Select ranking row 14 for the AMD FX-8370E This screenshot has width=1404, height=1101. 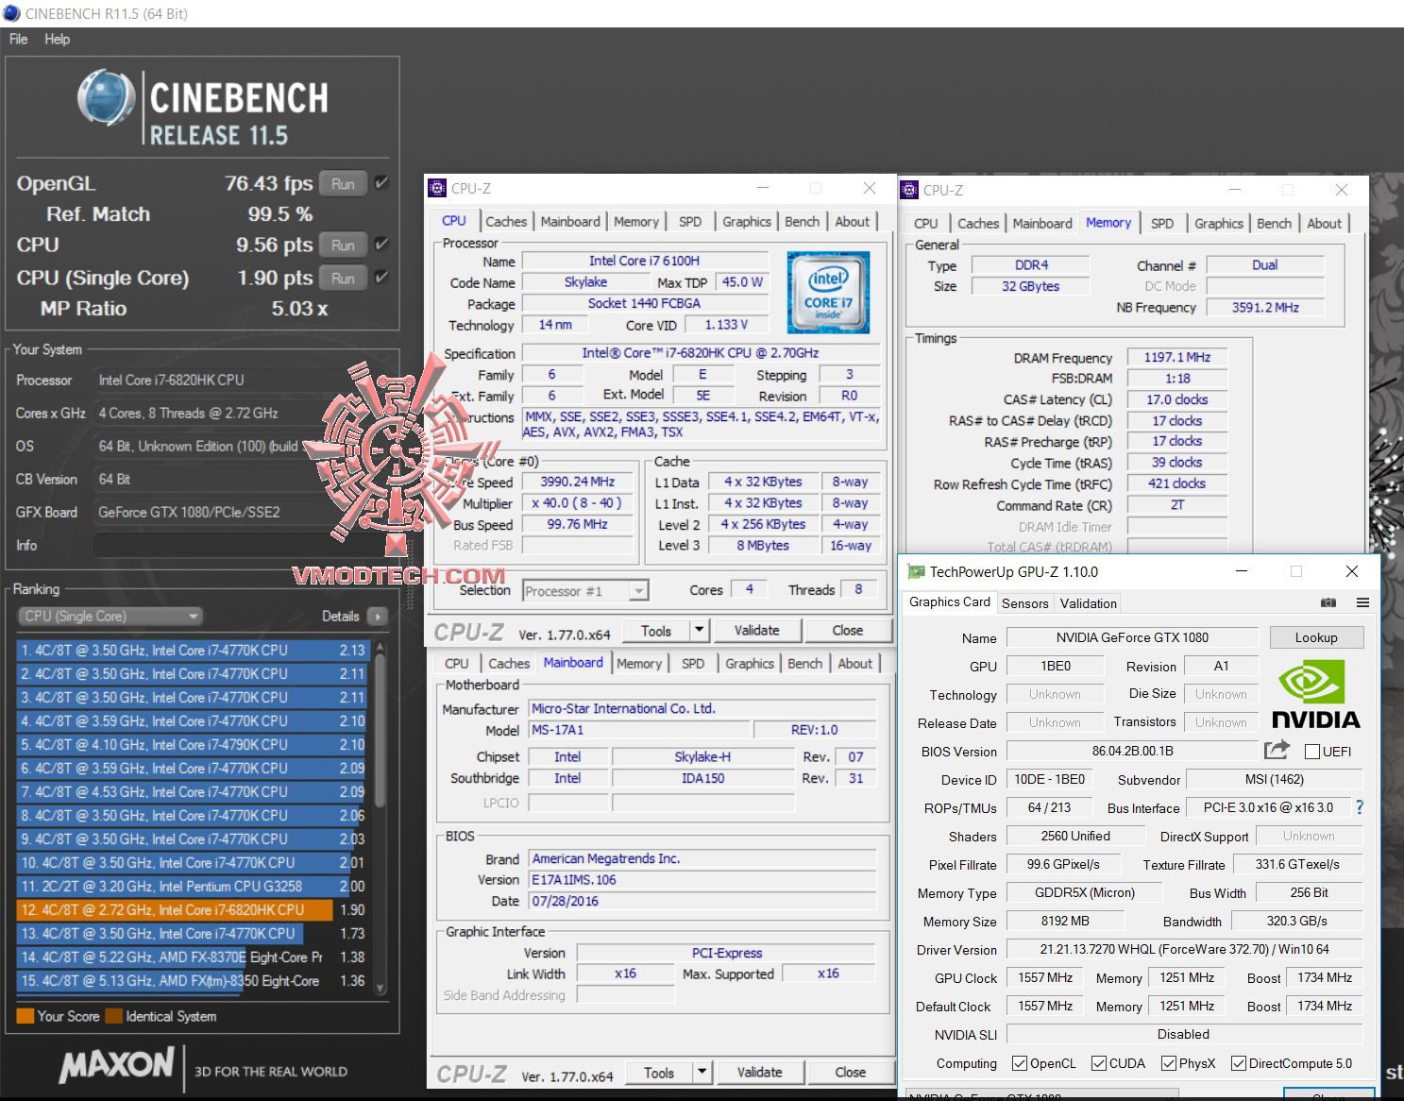pyautogui.click(x=192, y=957)
